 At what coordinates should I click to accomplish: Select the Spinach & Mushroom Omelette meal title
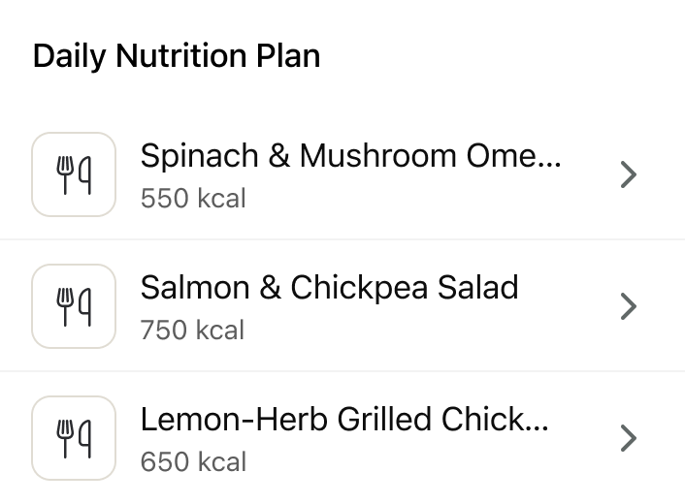(x=350, y=155)
